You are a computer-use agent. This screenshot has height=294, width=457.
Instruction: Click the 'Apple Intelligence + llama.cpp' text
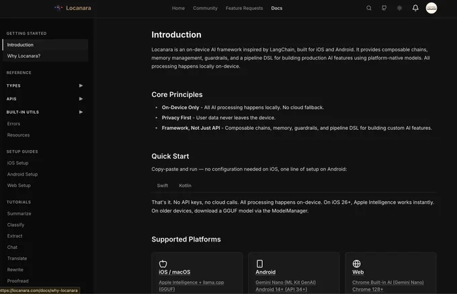(191, 283)
